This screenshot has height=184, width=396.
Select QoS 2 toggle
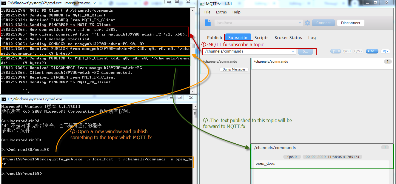358,51
